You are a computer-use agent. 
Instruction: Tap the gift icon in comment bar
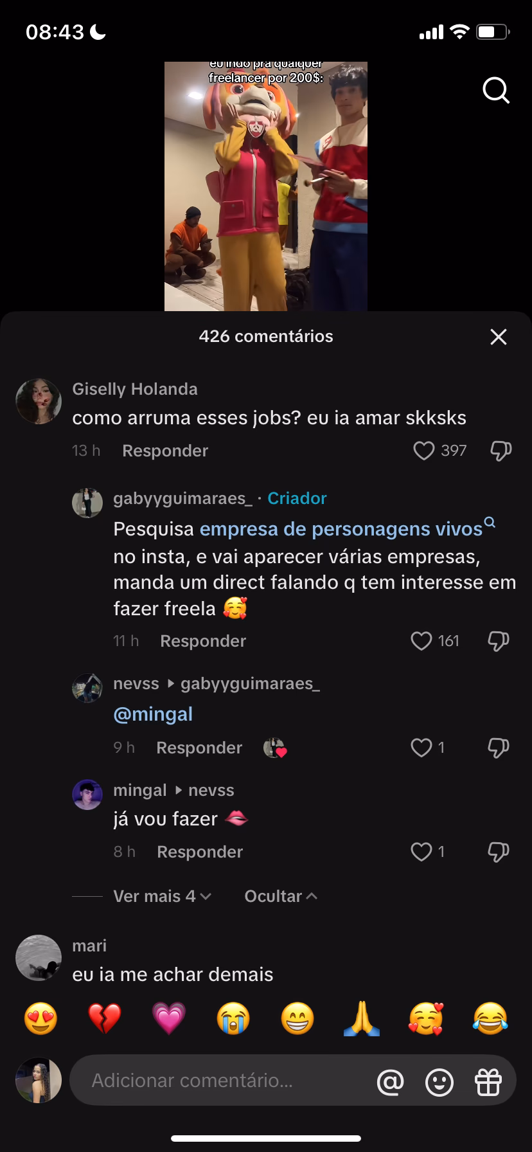coord(488,1083)
